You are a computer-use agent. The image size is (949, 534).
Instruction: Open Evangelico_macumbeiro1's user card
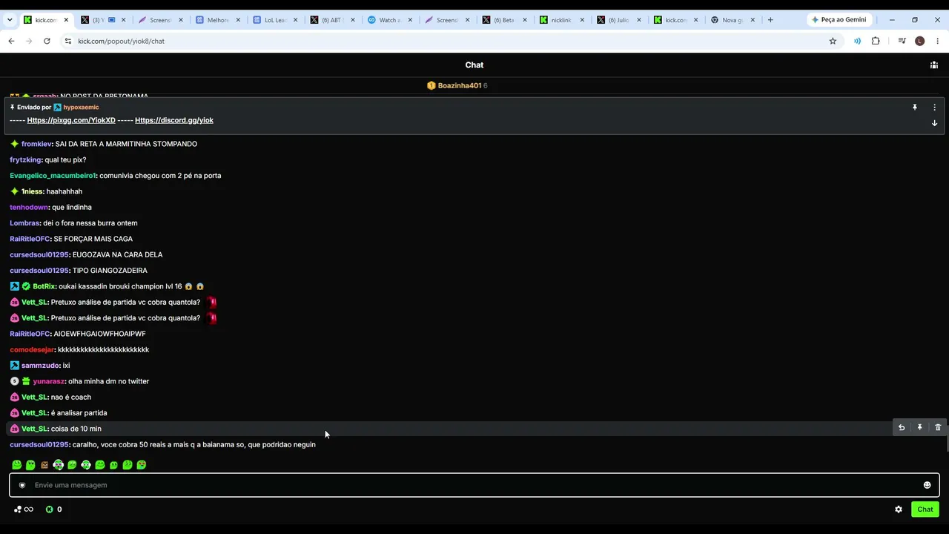tap(53, 176)
